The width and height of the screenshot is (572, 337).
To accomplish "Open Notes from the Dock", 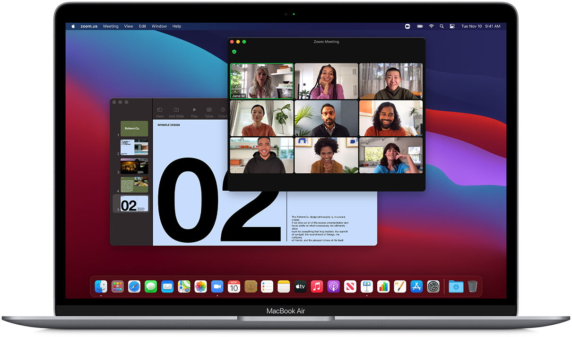I will click(x=284, y=286).
